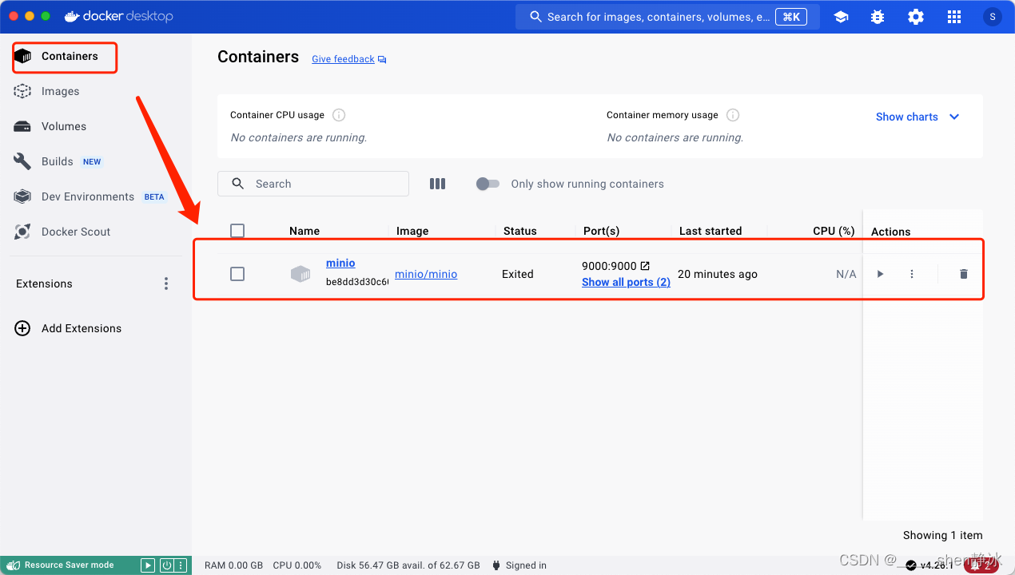1015x575 pixels.
Task: Open minio row three-dot actions menu
Action: [x=912, y=274]
